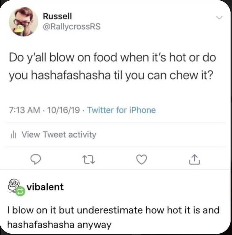The width and height of the screenshot is (232, 235).
Task: Click the Twitter for iPhone source link
Action: [x=121, y=110]
